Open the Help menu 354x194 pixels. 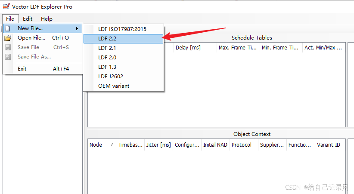(47, 19)
